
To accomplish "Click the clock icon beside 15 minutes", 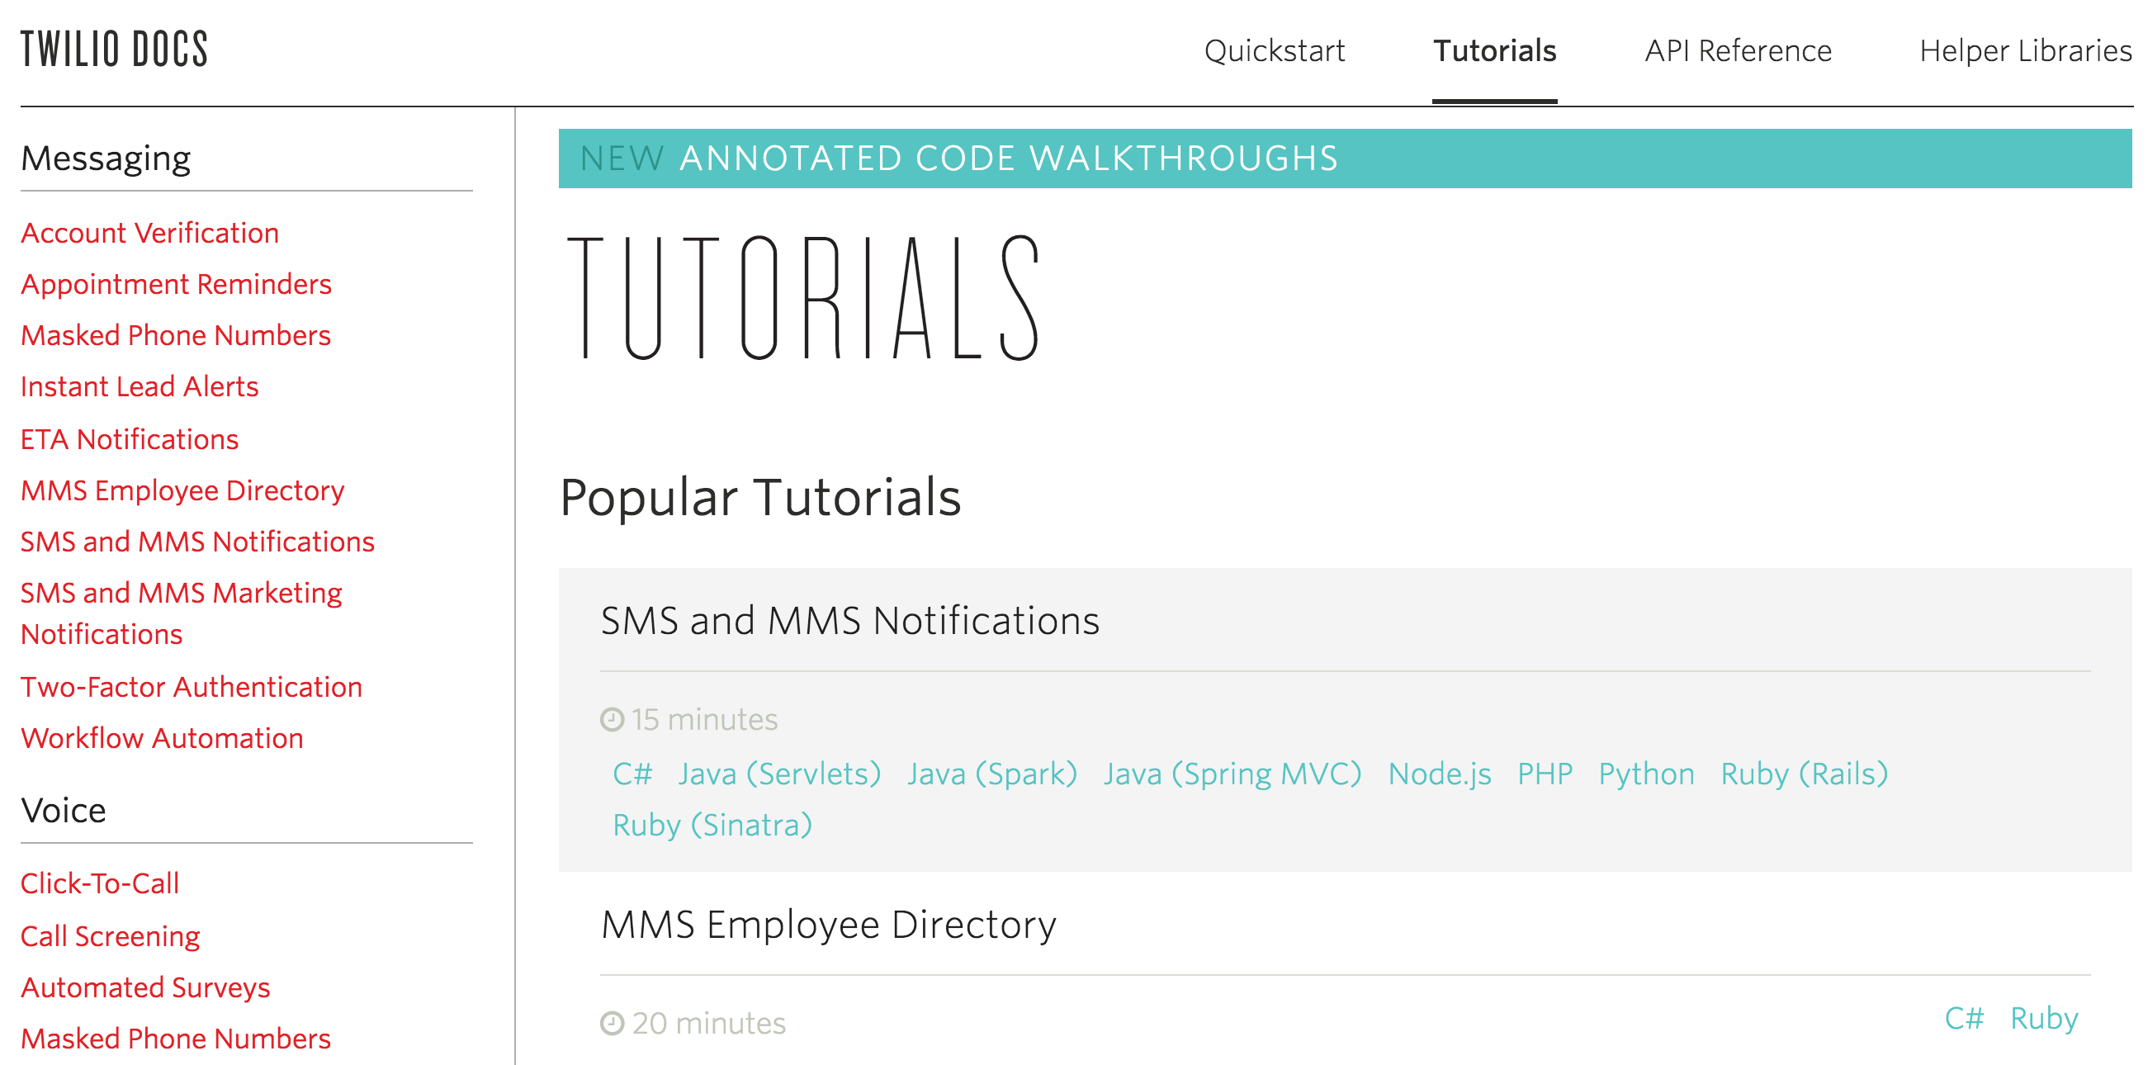I will (x=612, y=719).
